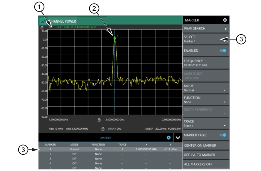This screenshot has height=171, width=261.
Task: Select the Marker 2 row in the table
Action: (110, 153)
